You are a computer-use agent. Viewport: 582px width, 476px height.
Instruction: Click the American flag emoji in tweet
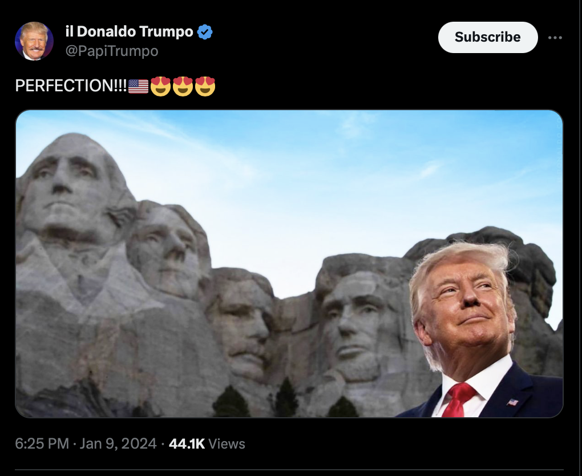138,86
